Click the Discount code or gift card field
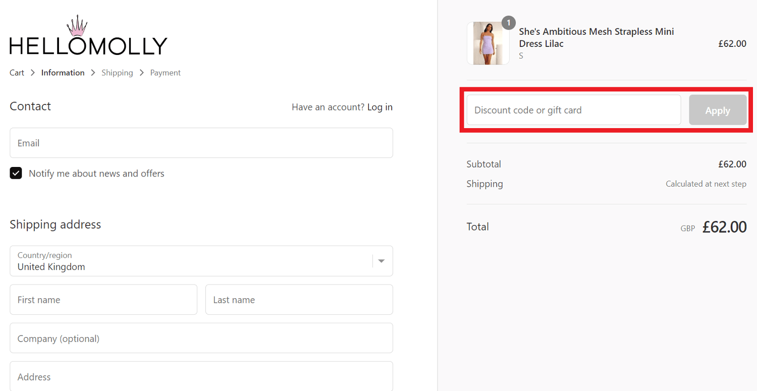This screenshot has height=391, width=757. pyautogui.click(x=574, y=110)
